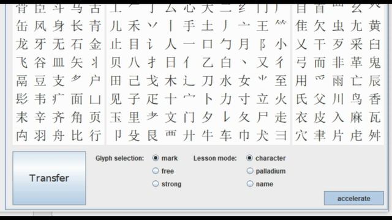Pick the 龙 radical glyph
Screen dimensions: 392x220
[22, 44]
